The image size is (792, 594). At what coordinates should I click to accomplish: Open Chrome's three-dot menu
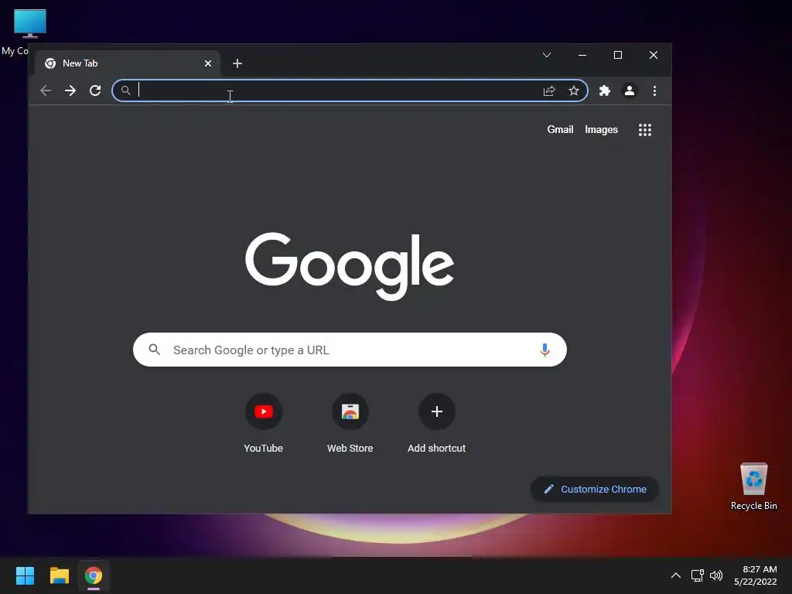654,91
